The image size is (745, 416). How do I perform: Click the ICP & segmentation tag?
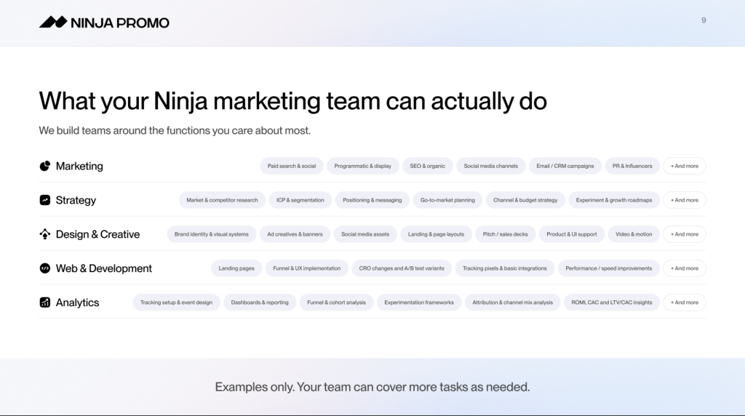point(300,200)
